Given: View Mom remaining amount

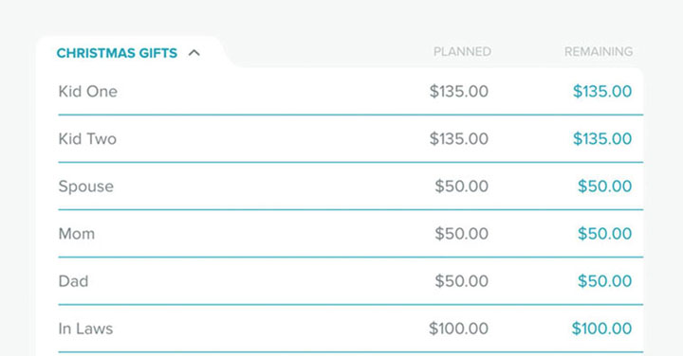Looking at the screenshot, I should 604,234.
